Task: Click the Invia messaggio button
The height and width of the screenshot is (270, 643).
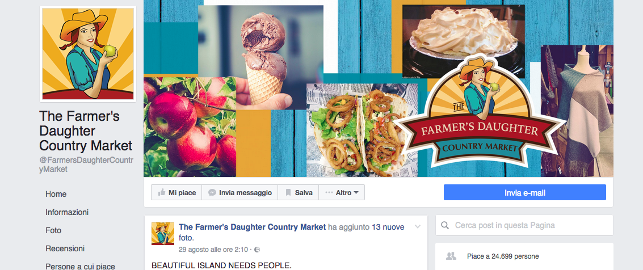Action: [240, 192]
